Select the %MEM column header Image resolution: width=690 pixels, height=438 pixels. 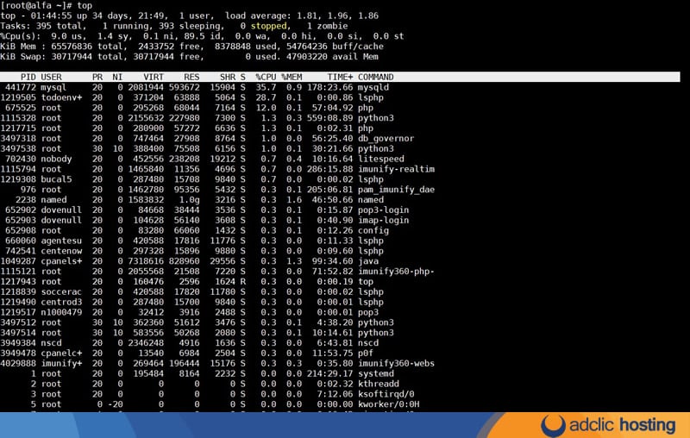(292, 77)
